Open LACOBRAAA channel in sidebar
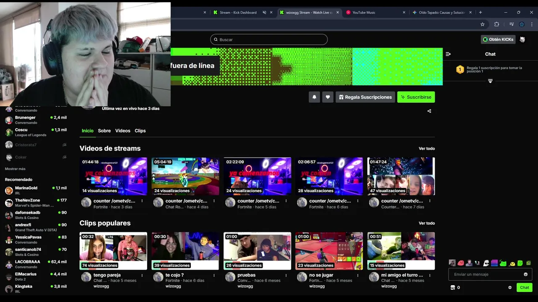 [36, 264]
